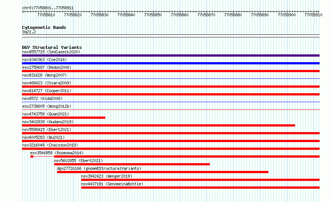Select the nsv6005283 (Wu2021) label

pos(43,137)
